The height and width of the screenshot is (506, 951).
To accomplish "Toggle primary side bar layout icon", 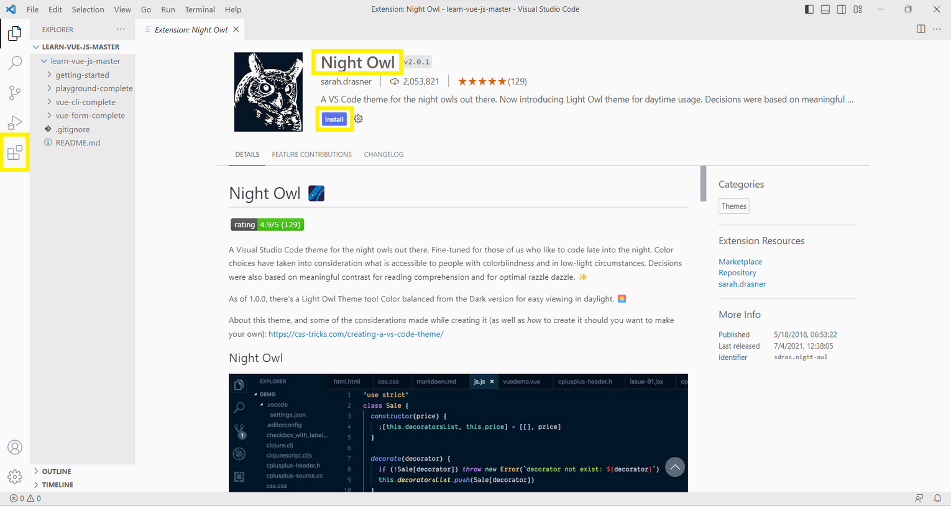I will tap(809, 9).
